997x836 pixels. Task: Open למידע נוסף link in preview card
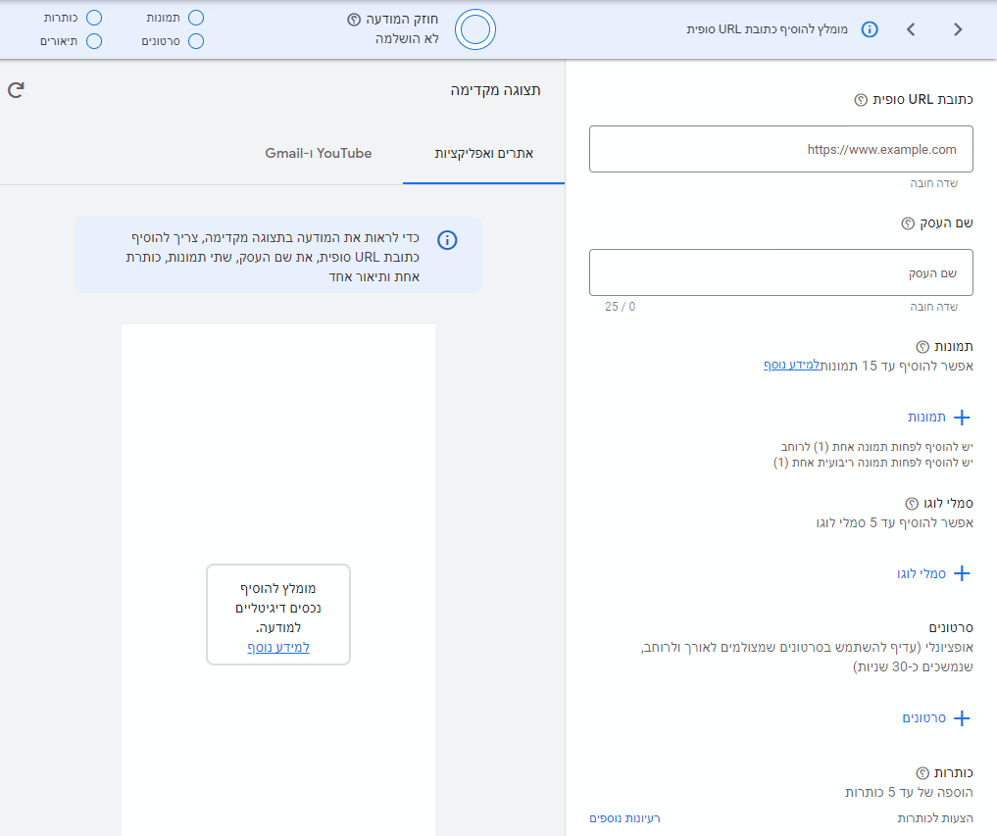pyautogui.click(x=278, y=647)
